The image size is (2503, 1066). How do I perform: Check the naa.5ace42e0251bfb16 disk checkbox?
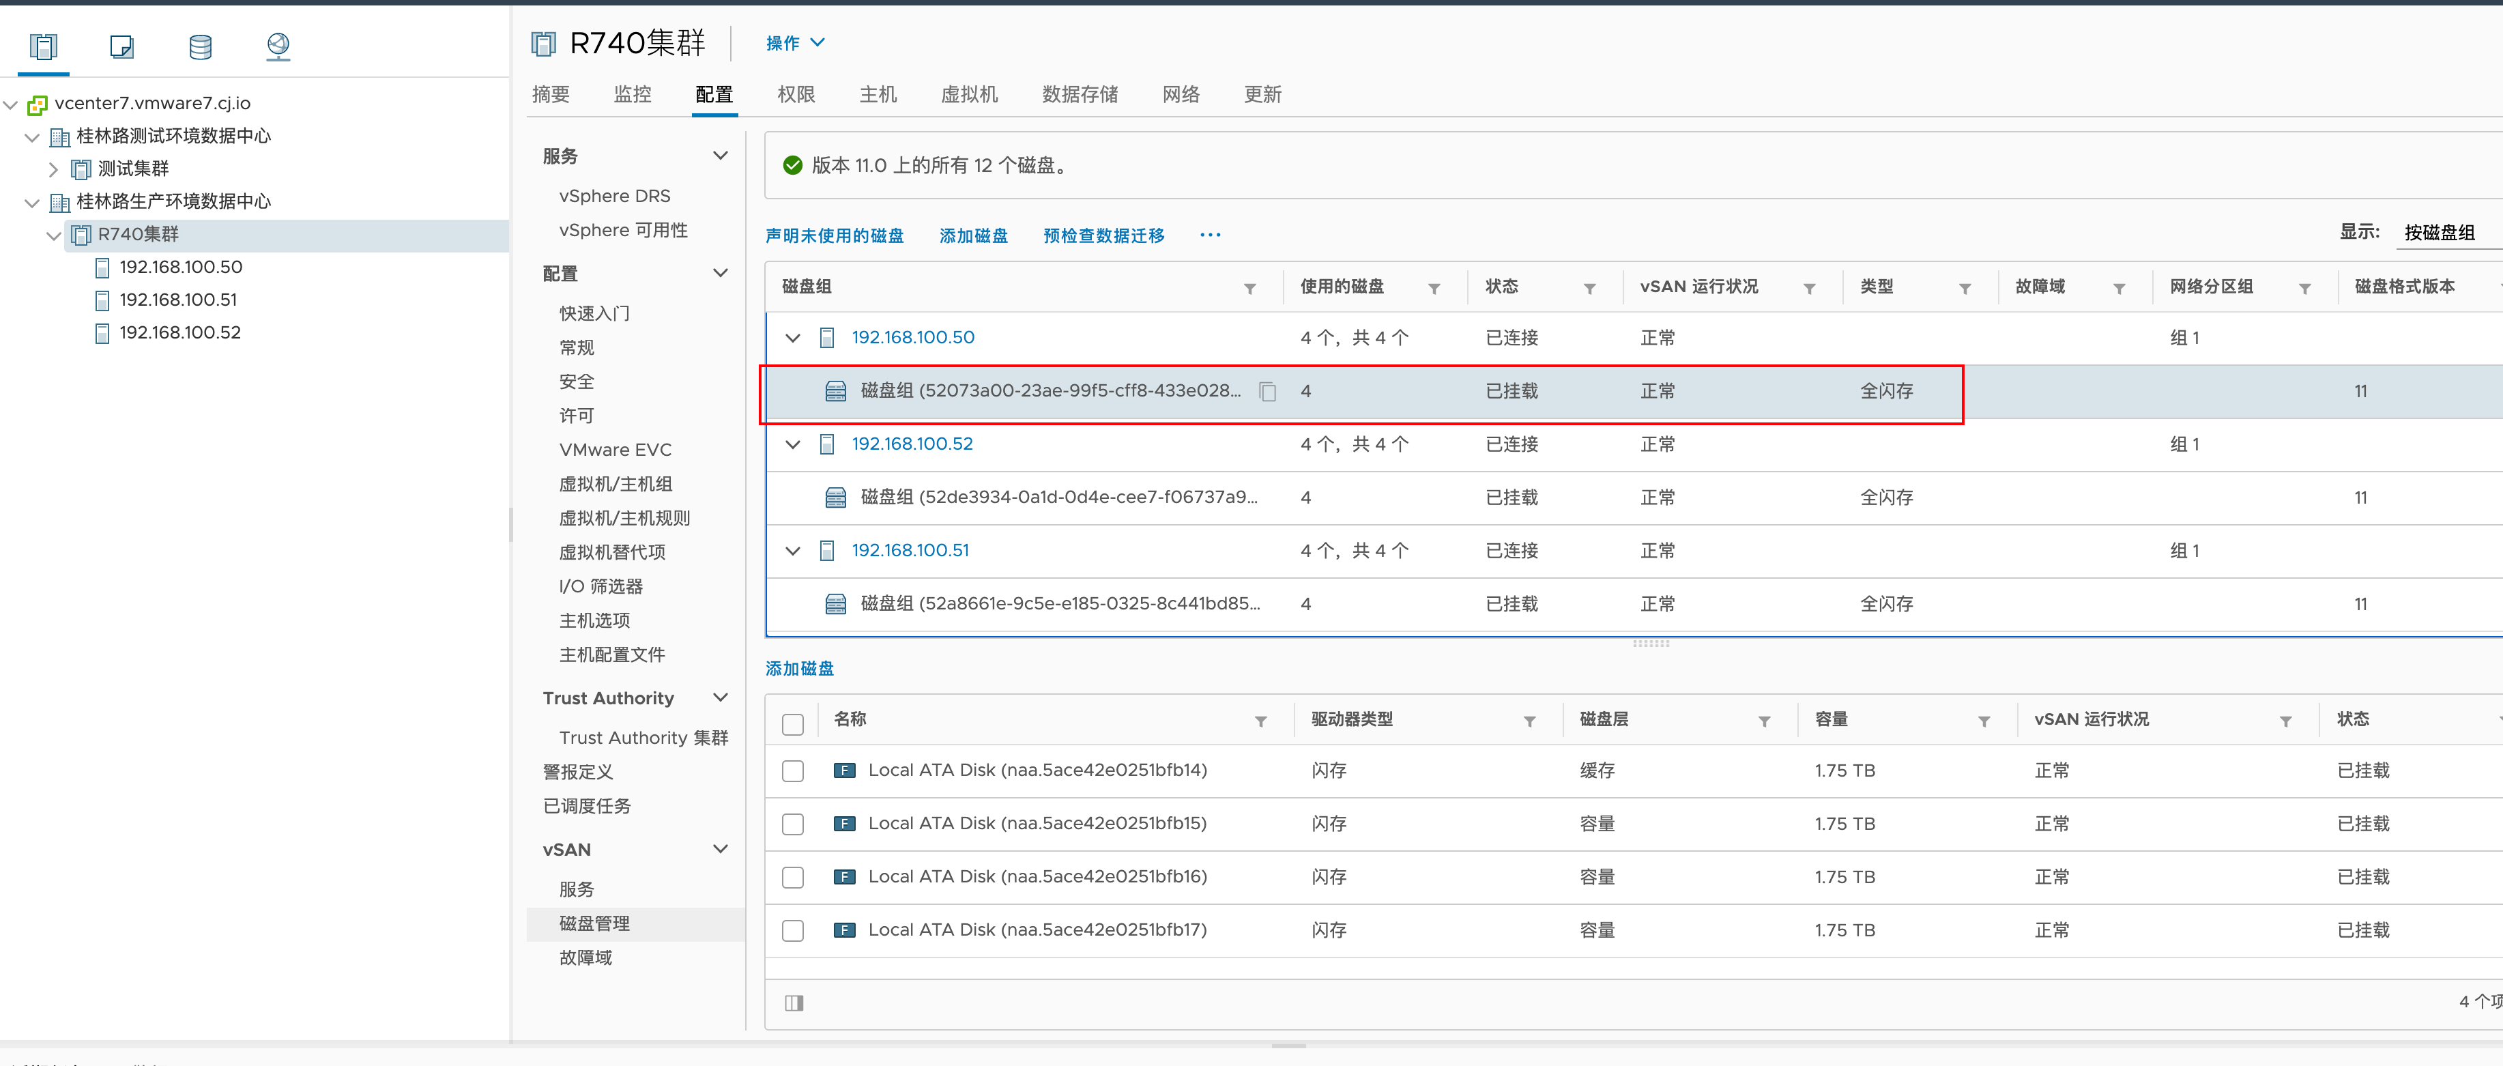pyautogui.click(x=793, y=878)
